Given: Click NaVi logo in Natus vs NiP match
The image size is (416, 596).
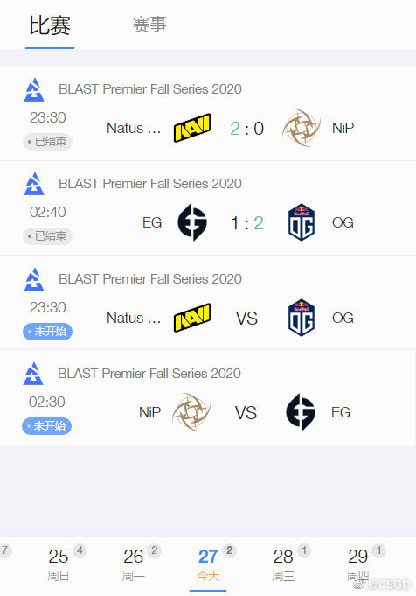Looking at the screenshot, I should (192, 128).
